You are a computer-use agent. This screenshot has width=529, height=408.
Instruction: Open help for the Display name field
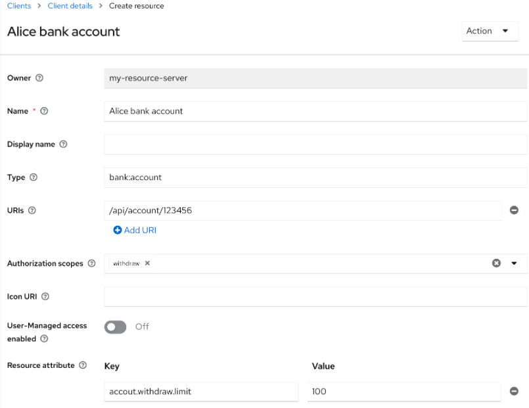click(x=62, y=144)
